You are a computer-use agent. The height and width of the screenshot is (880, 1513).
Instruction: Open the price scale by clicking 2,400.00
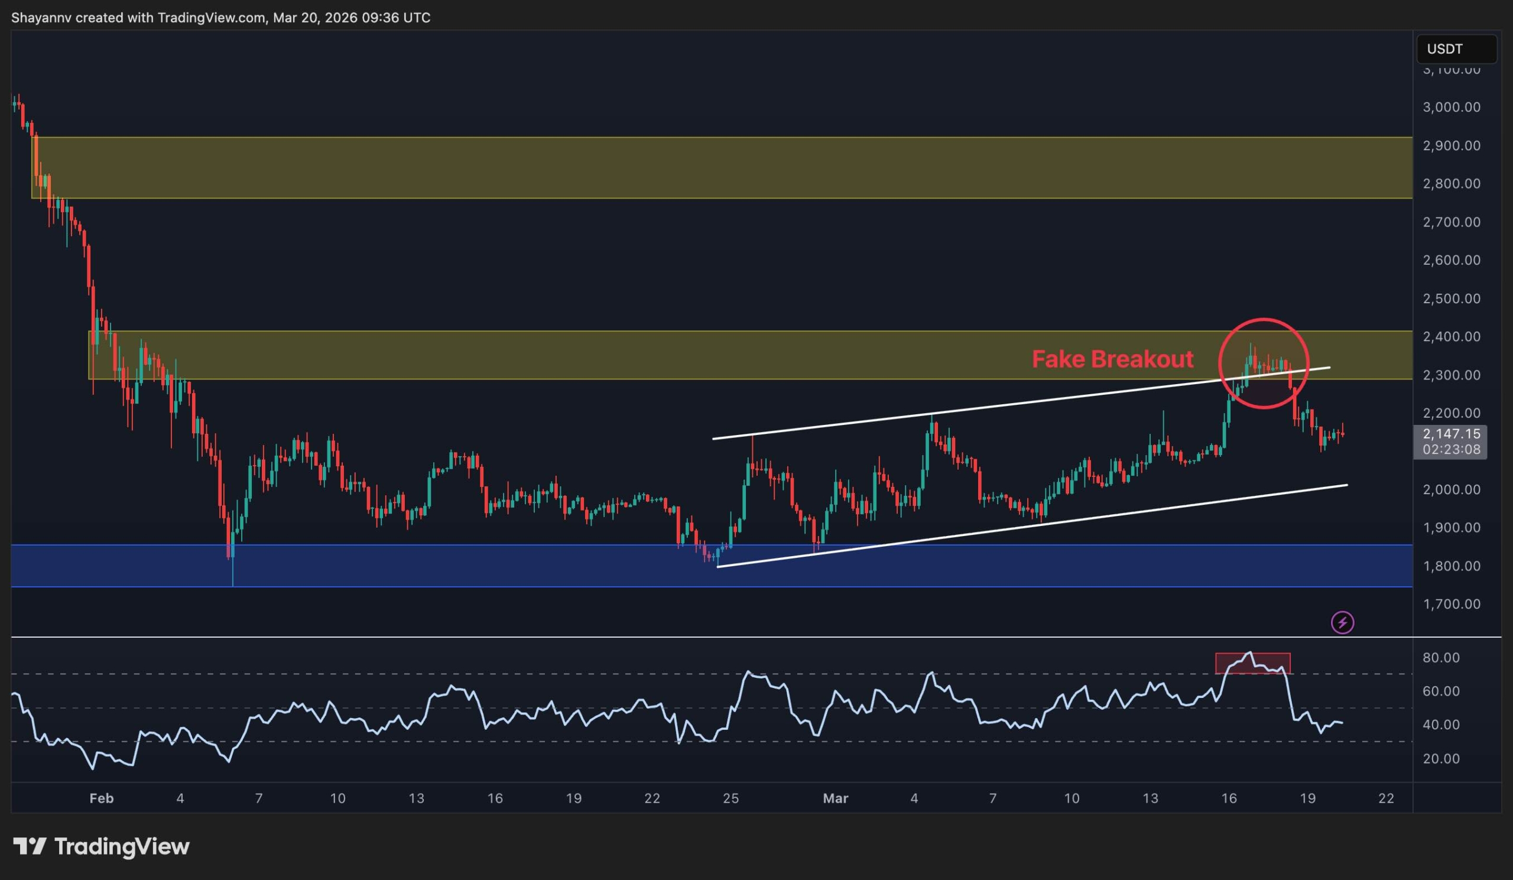[1450, 337]
